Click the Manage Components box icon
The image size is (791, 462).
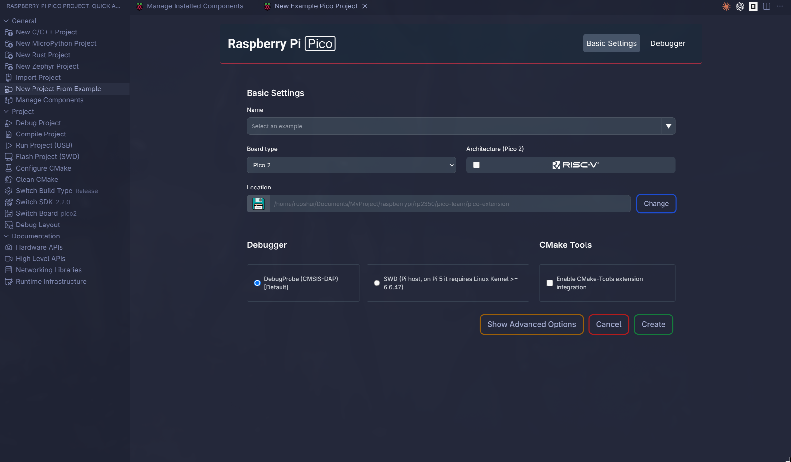click(9, 100)
